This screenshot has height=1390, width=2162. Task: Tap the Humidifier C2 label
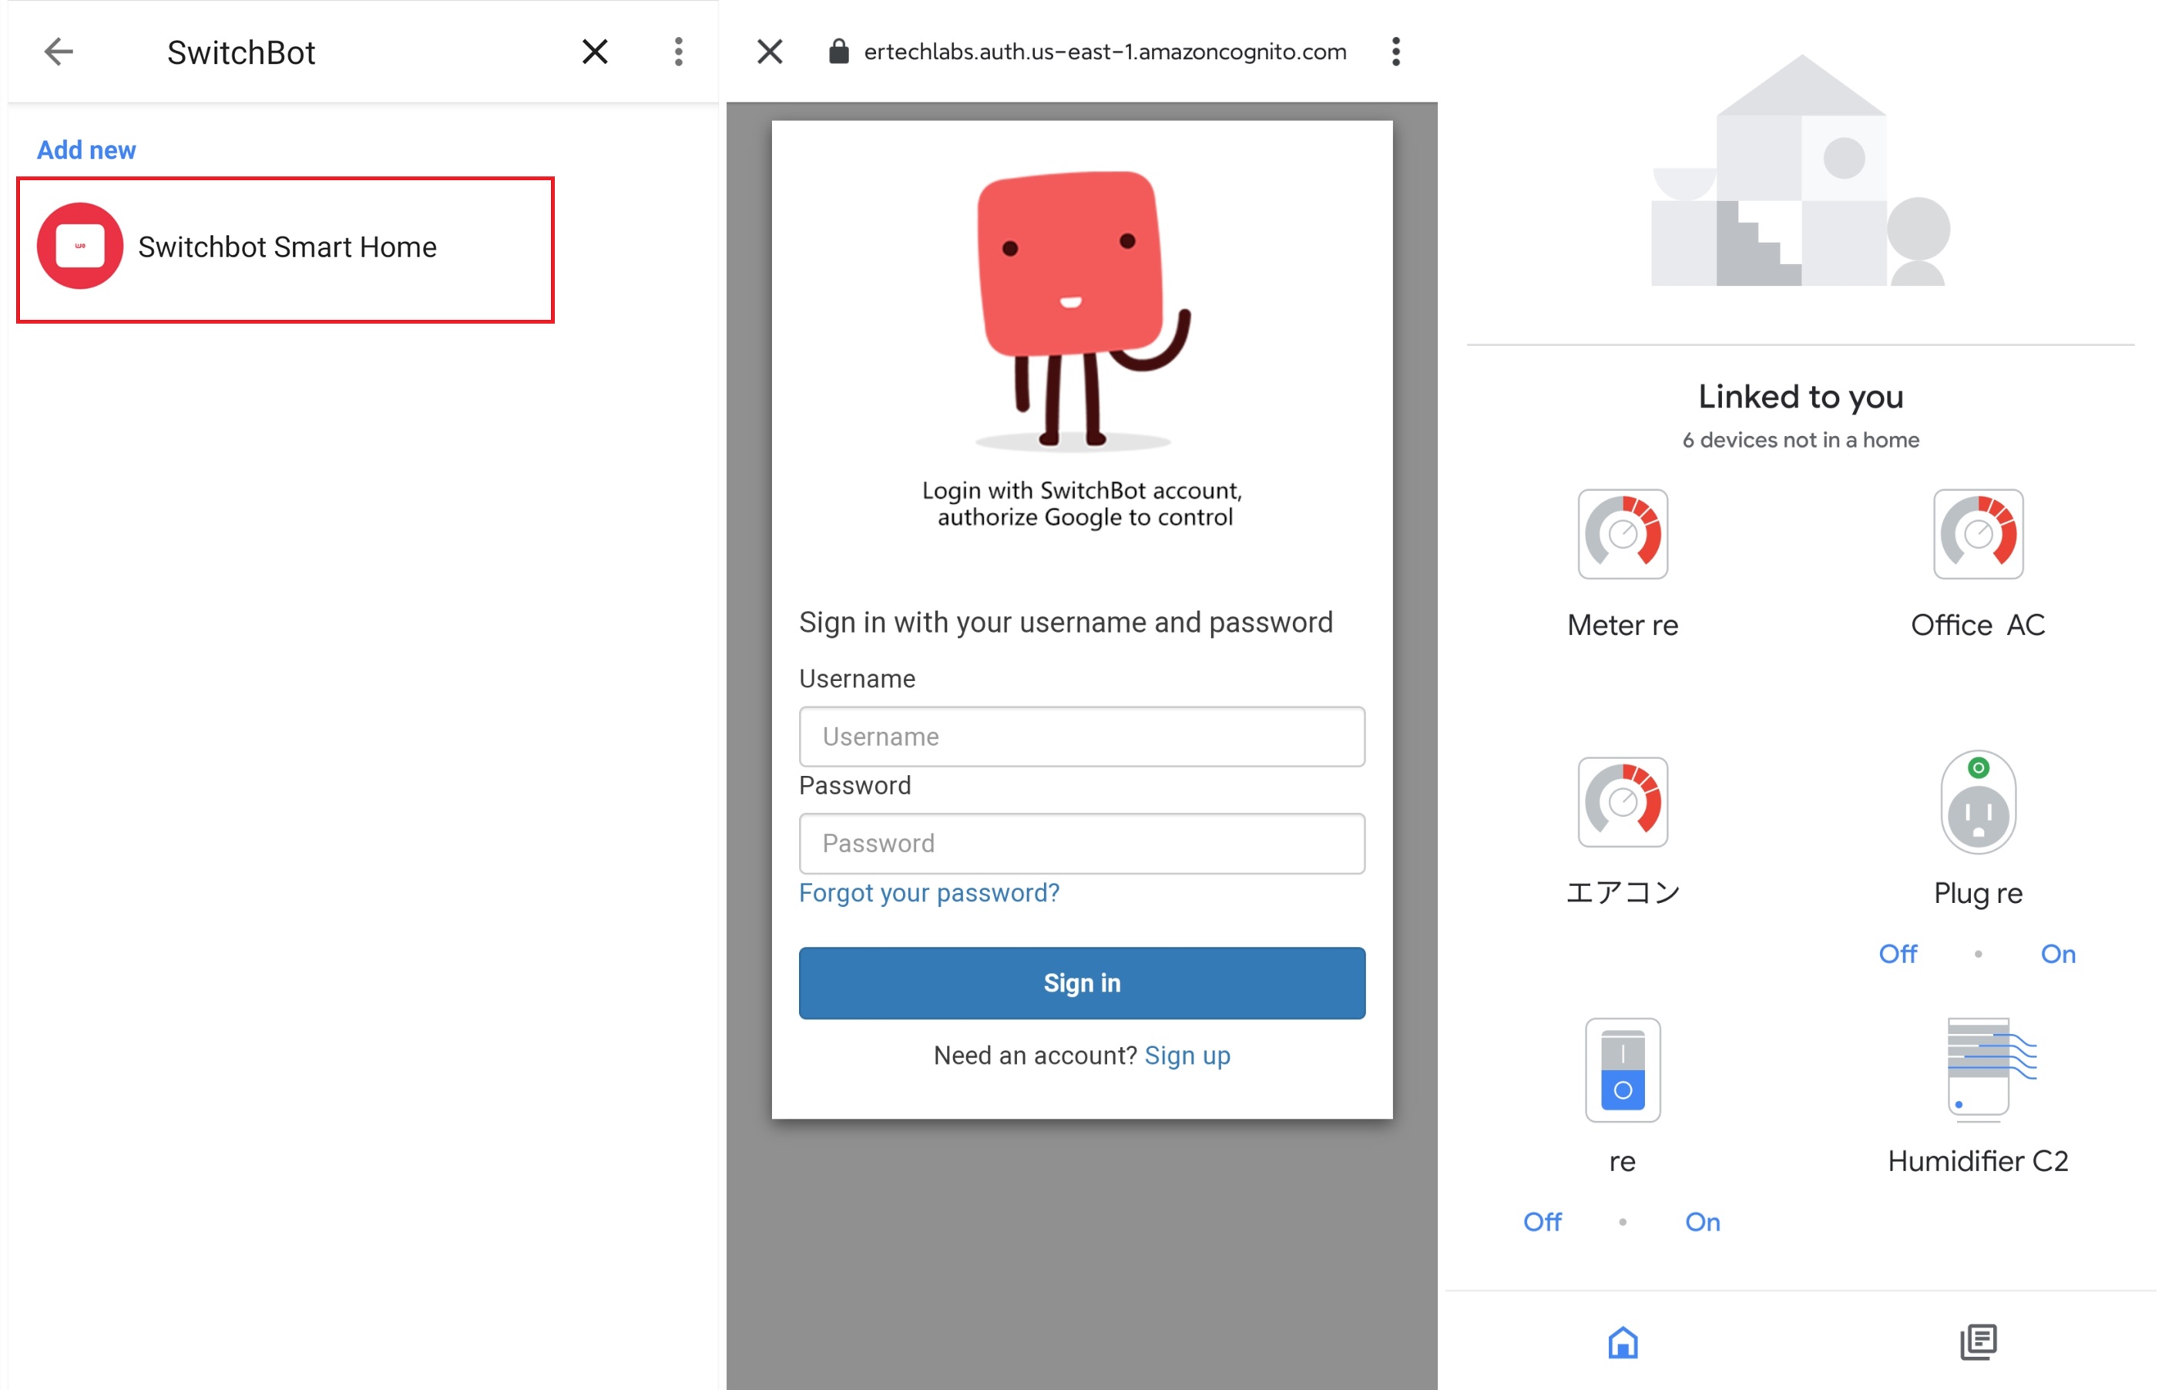click(x=1978, y=1160)
